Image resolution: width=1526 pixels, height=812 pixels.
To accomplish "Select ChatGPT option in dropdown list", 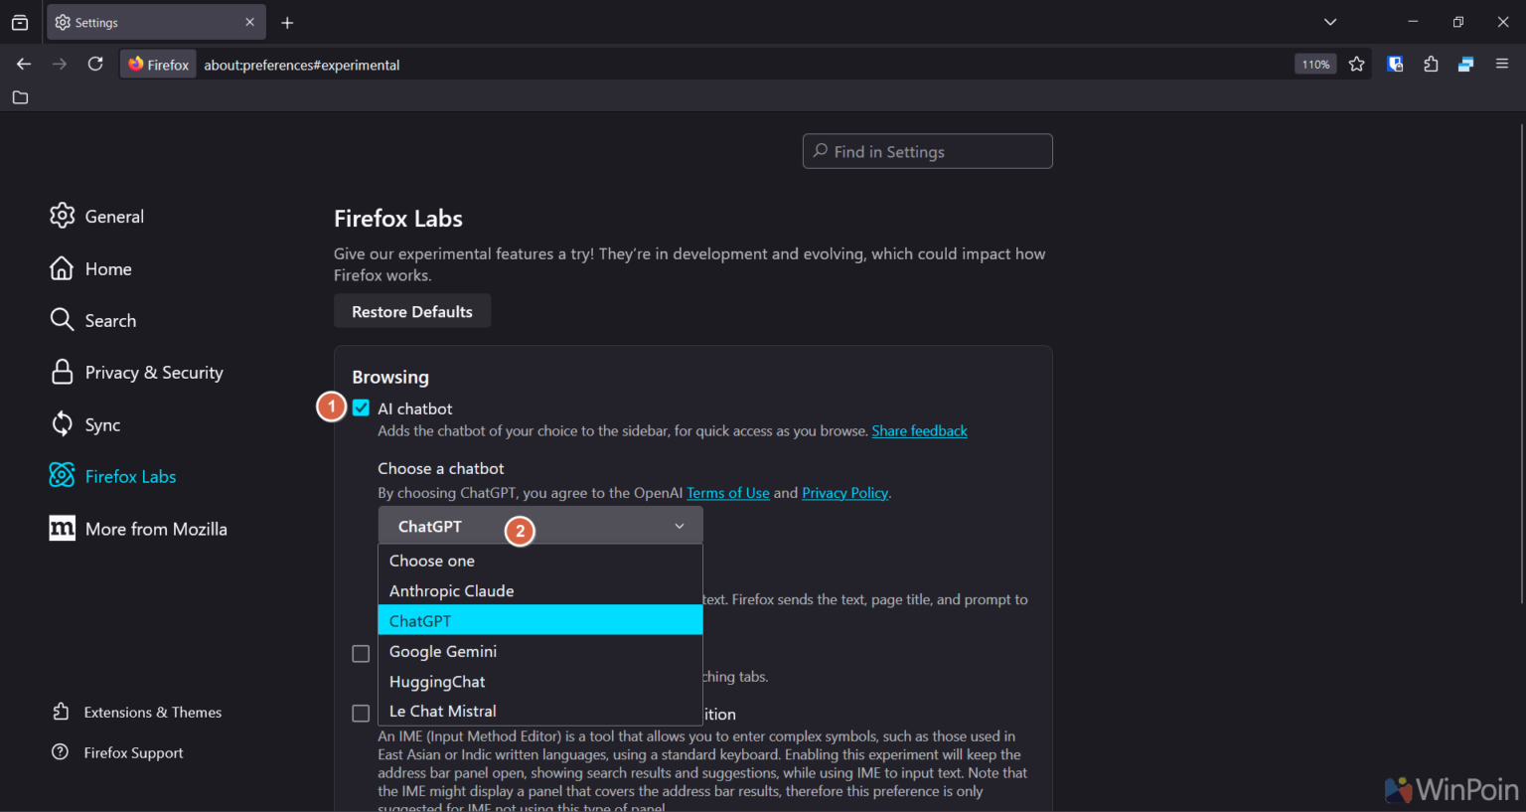I will pyautogui.click(x=540, y=620).
